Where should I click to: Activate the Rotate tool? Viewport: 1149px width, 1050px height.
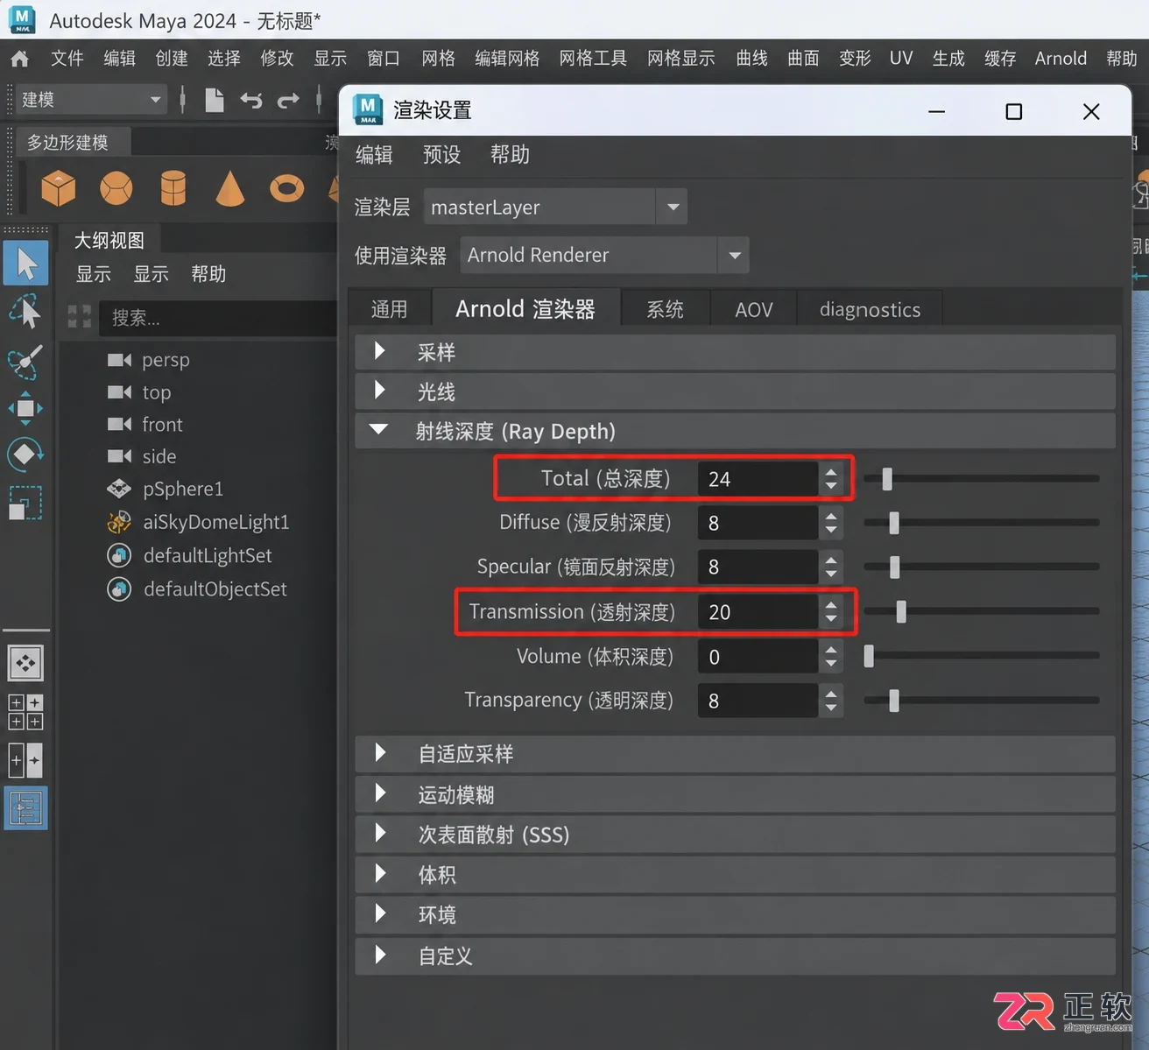[25, 455]
